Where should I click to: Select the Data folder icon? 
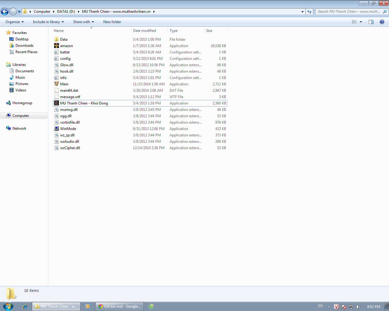point(57,39)
